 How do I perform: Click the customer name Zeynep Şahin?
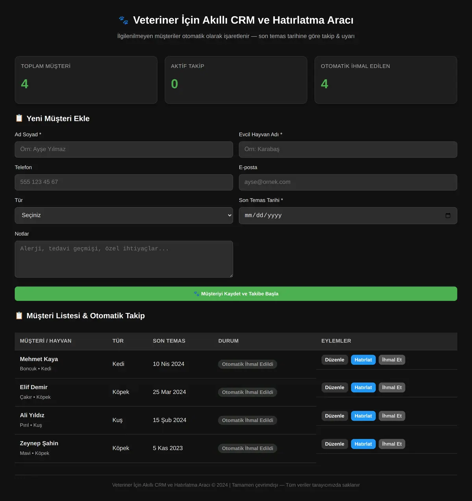click(39, 443)
